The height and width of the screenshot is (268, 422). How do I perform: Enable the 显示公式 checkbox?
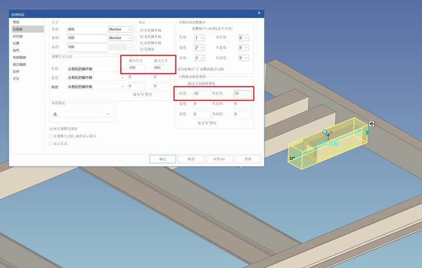(52, 143)
